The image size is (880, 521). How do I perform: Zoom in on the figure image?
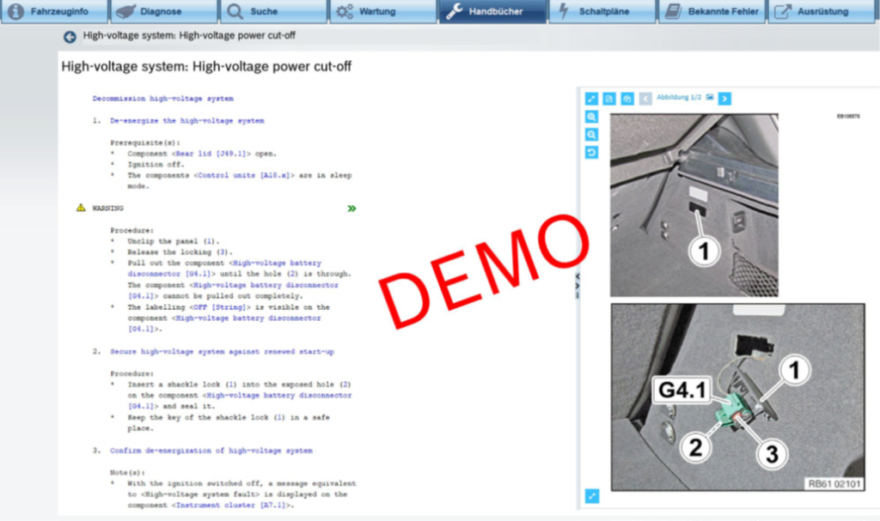click(591, 117)
